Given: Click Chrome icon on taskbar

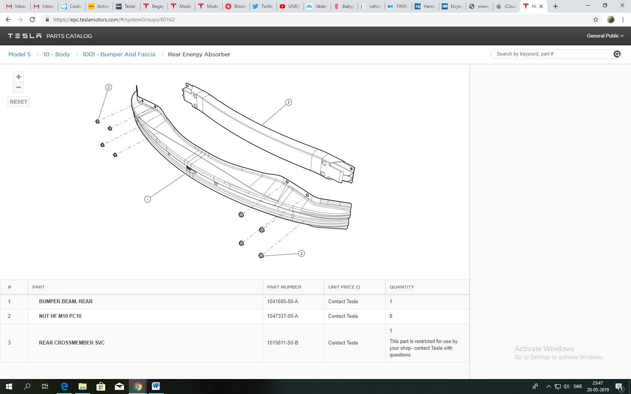Looking at the screenshot, I should tap(137, 386).
